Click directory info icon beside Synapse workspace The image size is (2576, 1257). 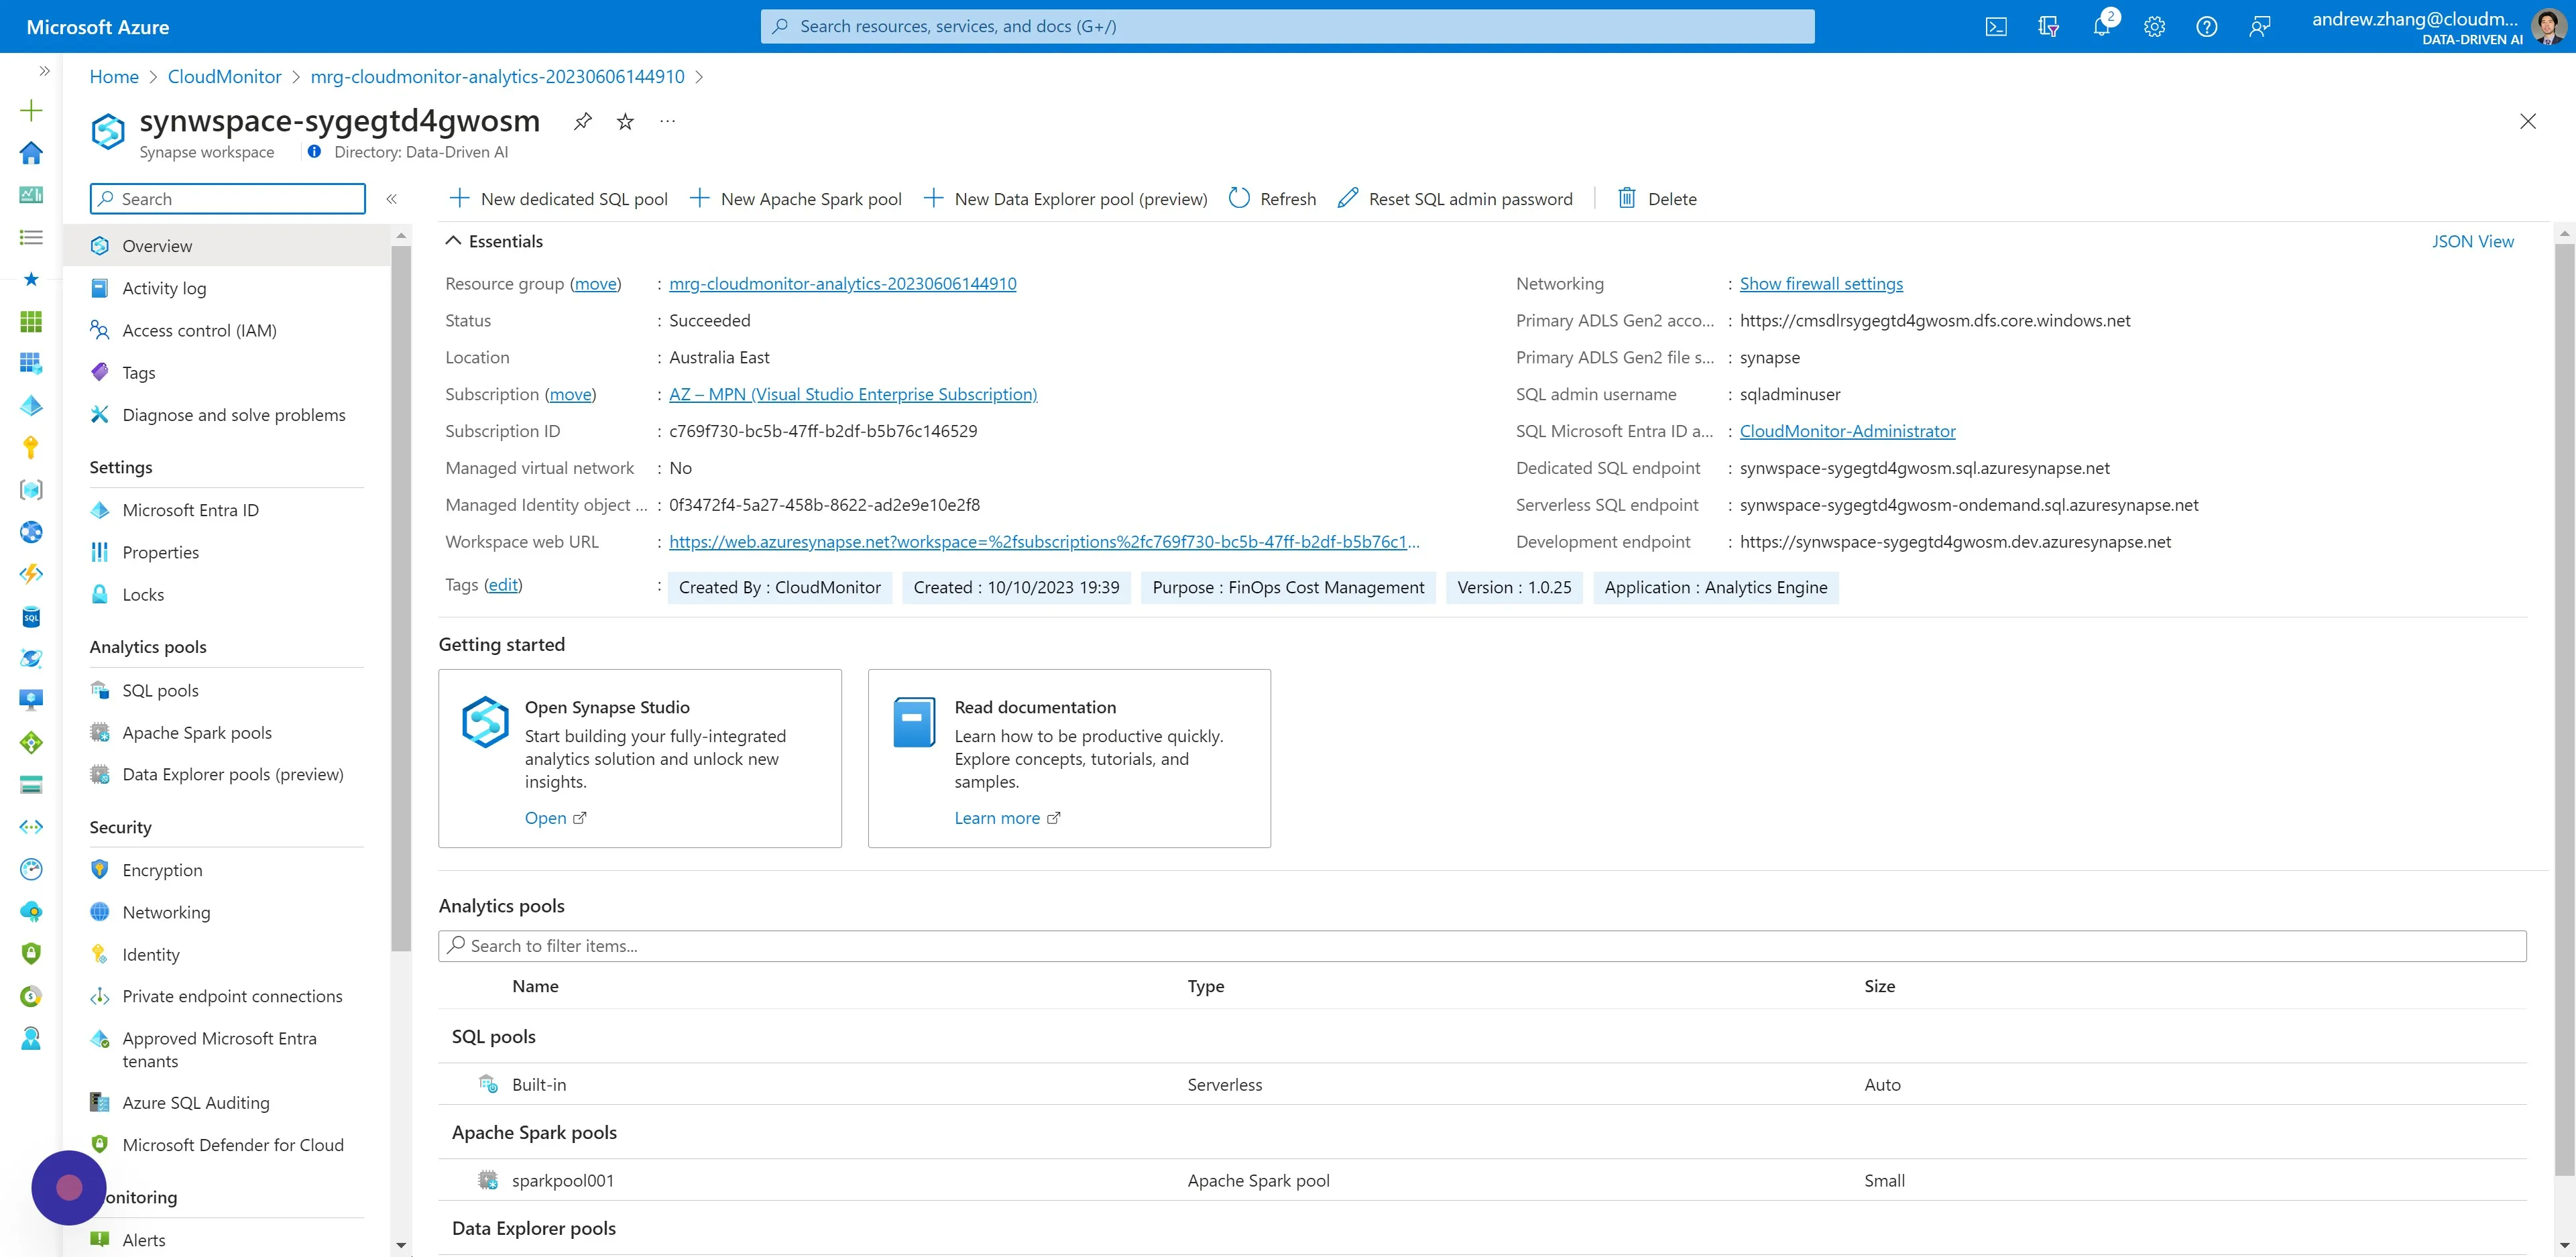click(315, 152)
